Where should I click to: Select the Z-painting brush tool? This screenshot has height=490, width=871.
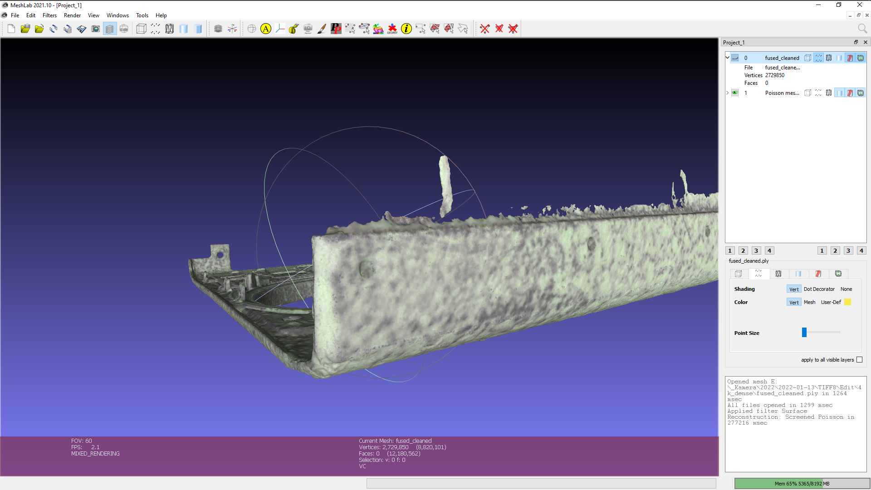tap(322, 29)
